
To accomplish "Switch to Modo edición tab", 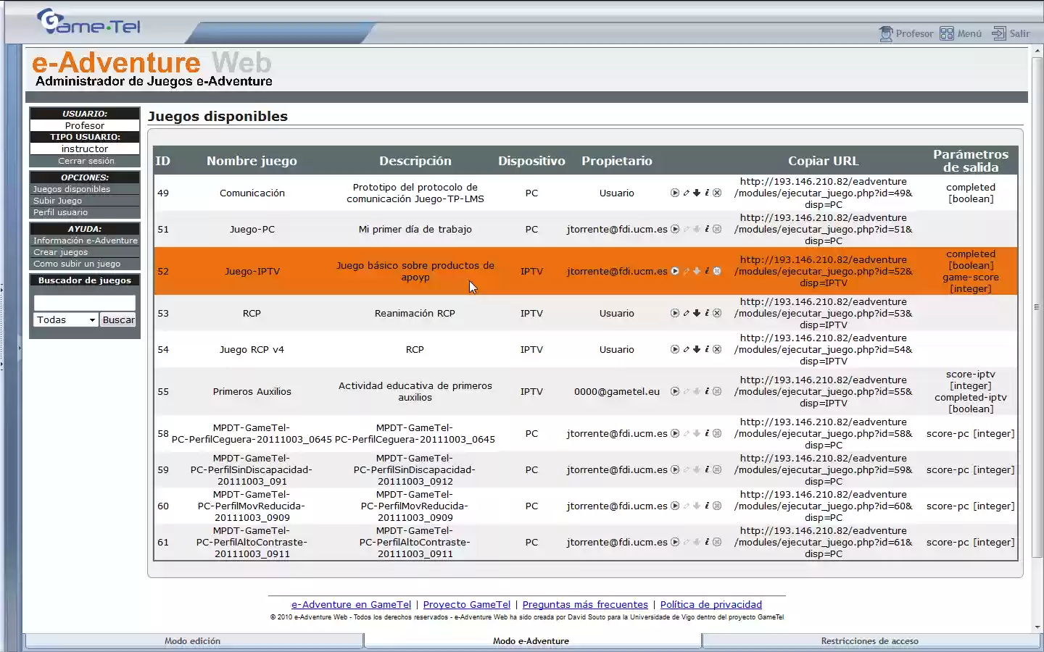I will click(x=191, y=640).
